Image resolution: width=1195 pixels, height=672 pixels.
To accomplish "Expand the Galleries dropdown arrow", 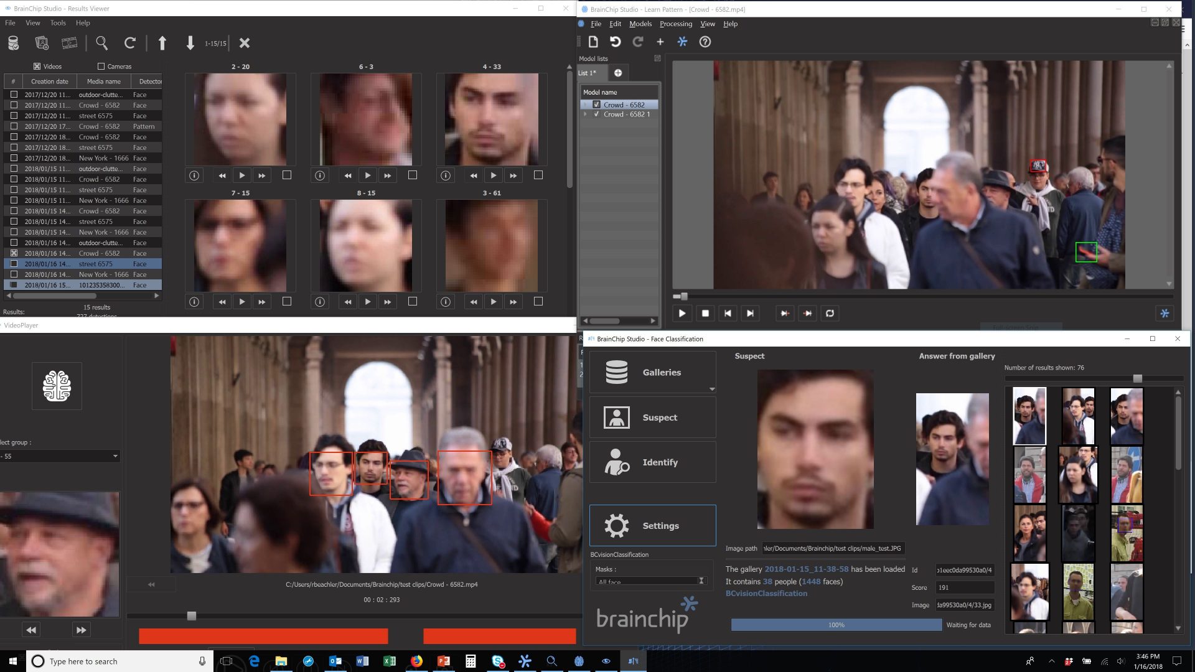I will pos(712,389).
